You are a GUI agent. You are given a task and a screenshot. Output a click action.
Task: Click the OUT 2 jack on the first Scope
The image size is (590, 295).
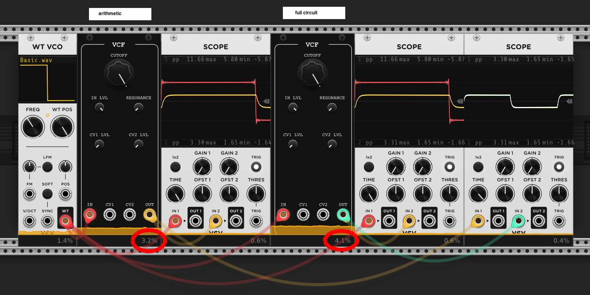[236, 221]
